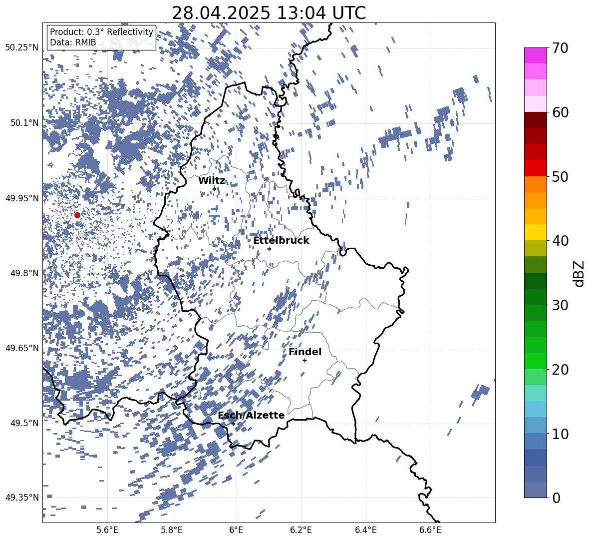The width and height of the screenshot is (591, 540).
Task: Click the 5.8°E longitude label
Action: pyautogui.click(x=172, y=530)
